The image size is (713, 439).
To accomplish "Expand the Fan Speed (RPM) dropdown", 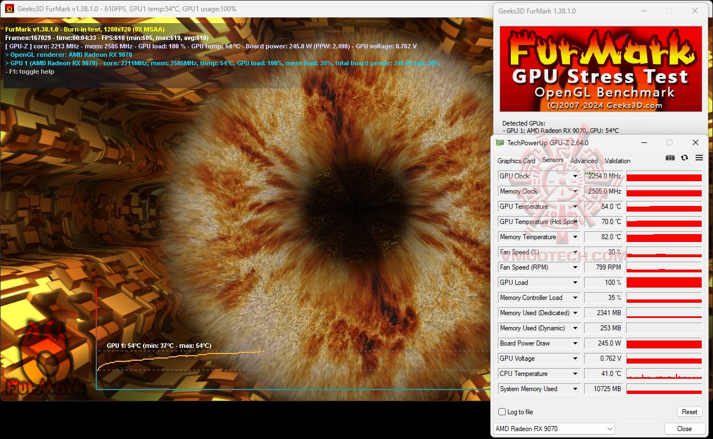I will [575, 267].
